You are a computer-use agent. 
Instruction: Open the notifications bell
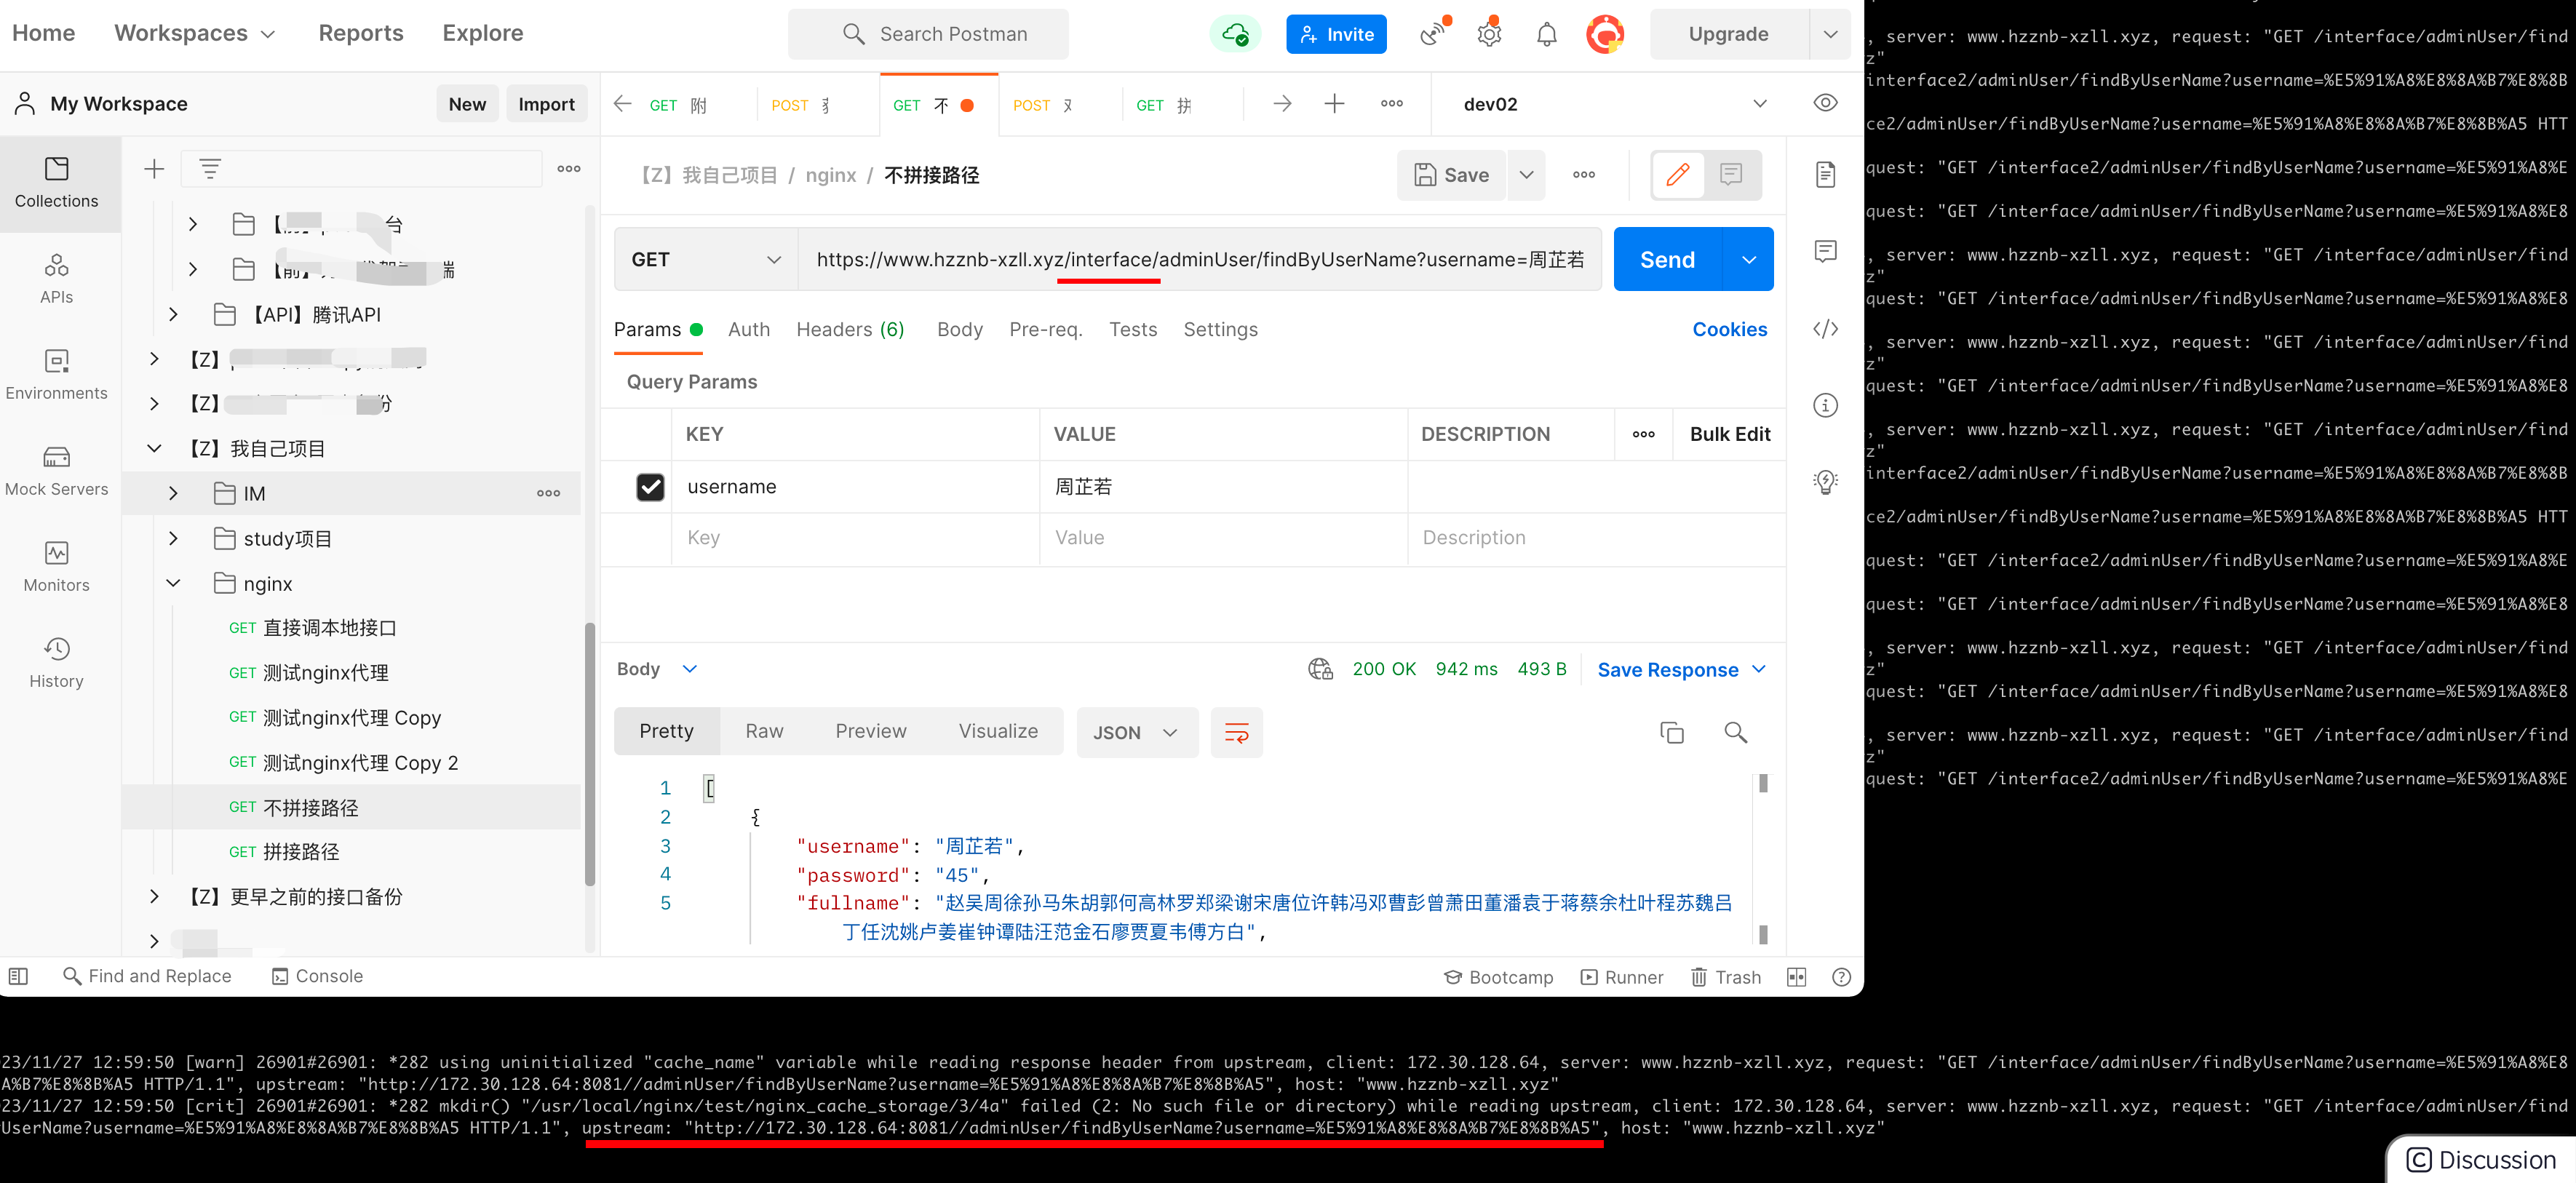pos(1546,35)
